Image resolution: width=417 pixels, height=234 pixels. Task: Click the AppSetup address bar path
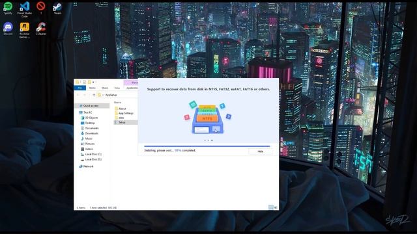coord(111,95)
